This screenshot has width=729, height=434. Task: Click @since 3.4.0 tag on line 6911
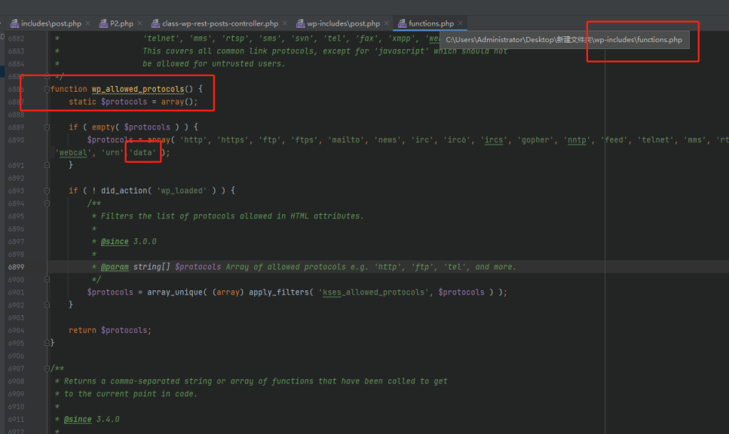coord(78,419)
